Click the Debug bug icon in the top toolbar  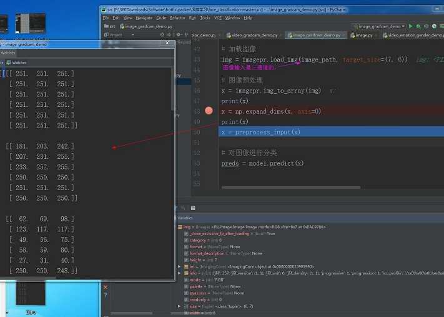pos(418,26)
